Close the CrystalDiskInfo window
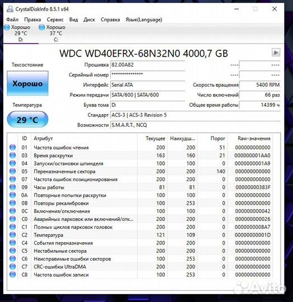This screenshot has height=302, width=293. tap(275, 9)
